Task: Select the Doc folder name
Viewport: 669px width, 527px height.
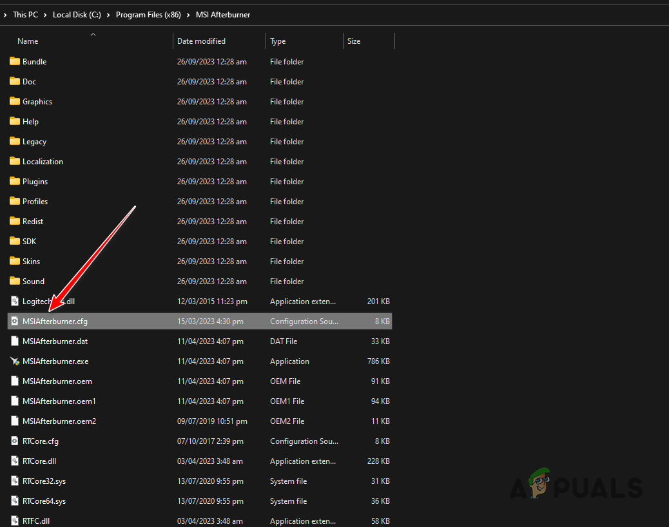Action: pyautogui.click(x=30, y=81)
